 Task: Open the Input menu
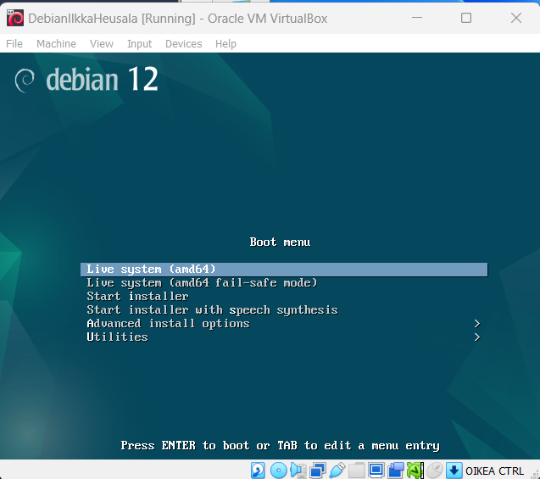pos(139,44)
